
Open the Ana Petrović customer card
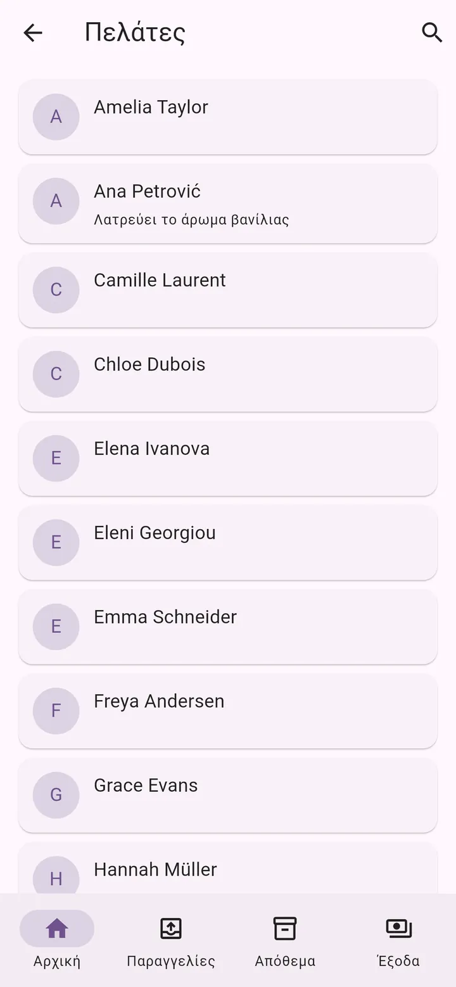tap(228, 203)
